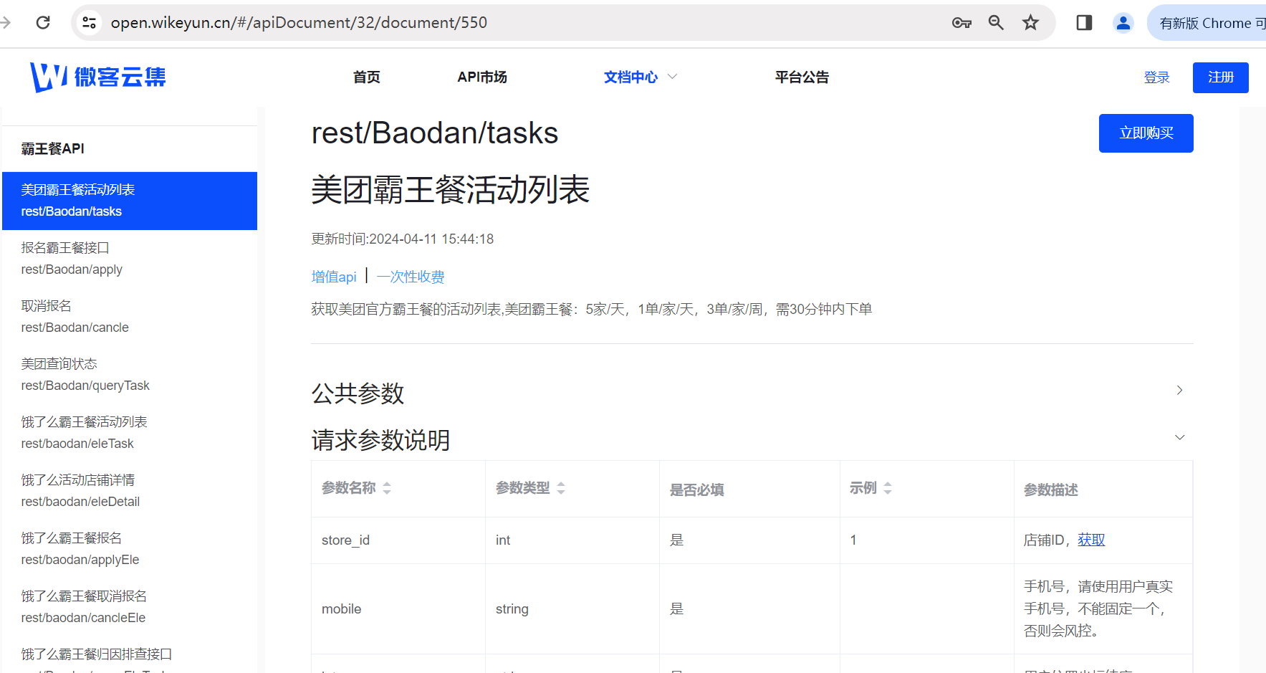The height and width of the screenshot is (673, 1266).
Task: Go to 首页 in top navigation
Action: (x=367, y=77)
